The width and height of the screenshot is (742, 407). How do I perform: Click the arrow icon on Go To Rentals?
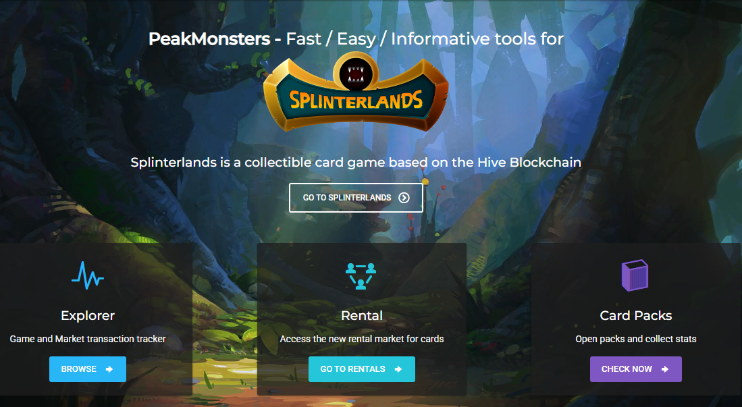pyautogui.click(x=398, y=369)
